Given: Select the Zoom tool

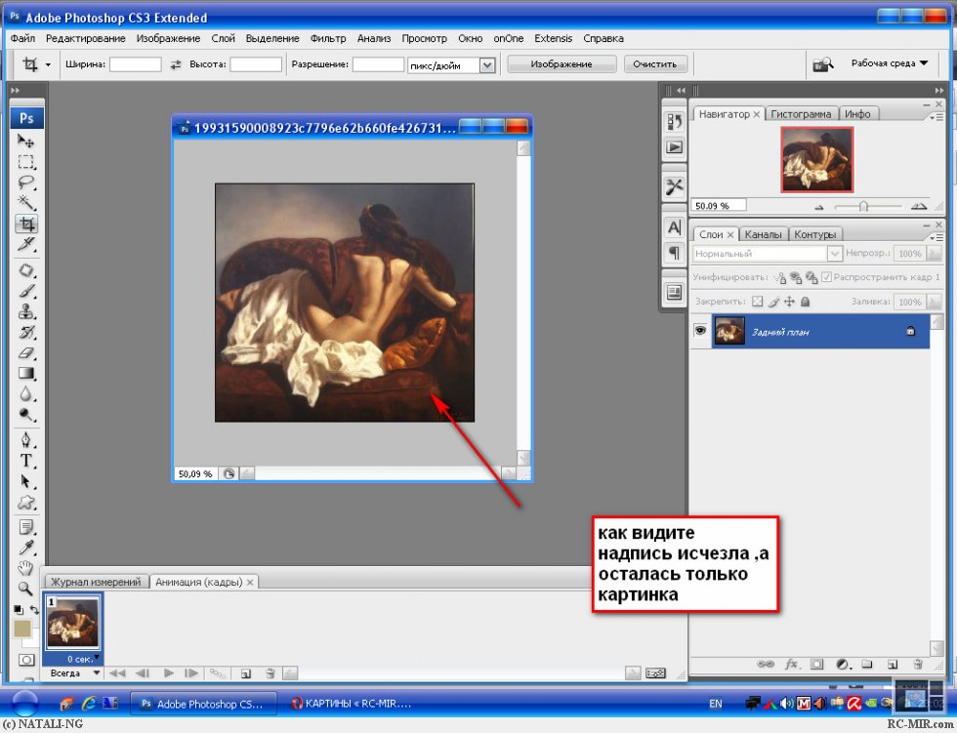Looking at the screenshot, I should point(25,589).
